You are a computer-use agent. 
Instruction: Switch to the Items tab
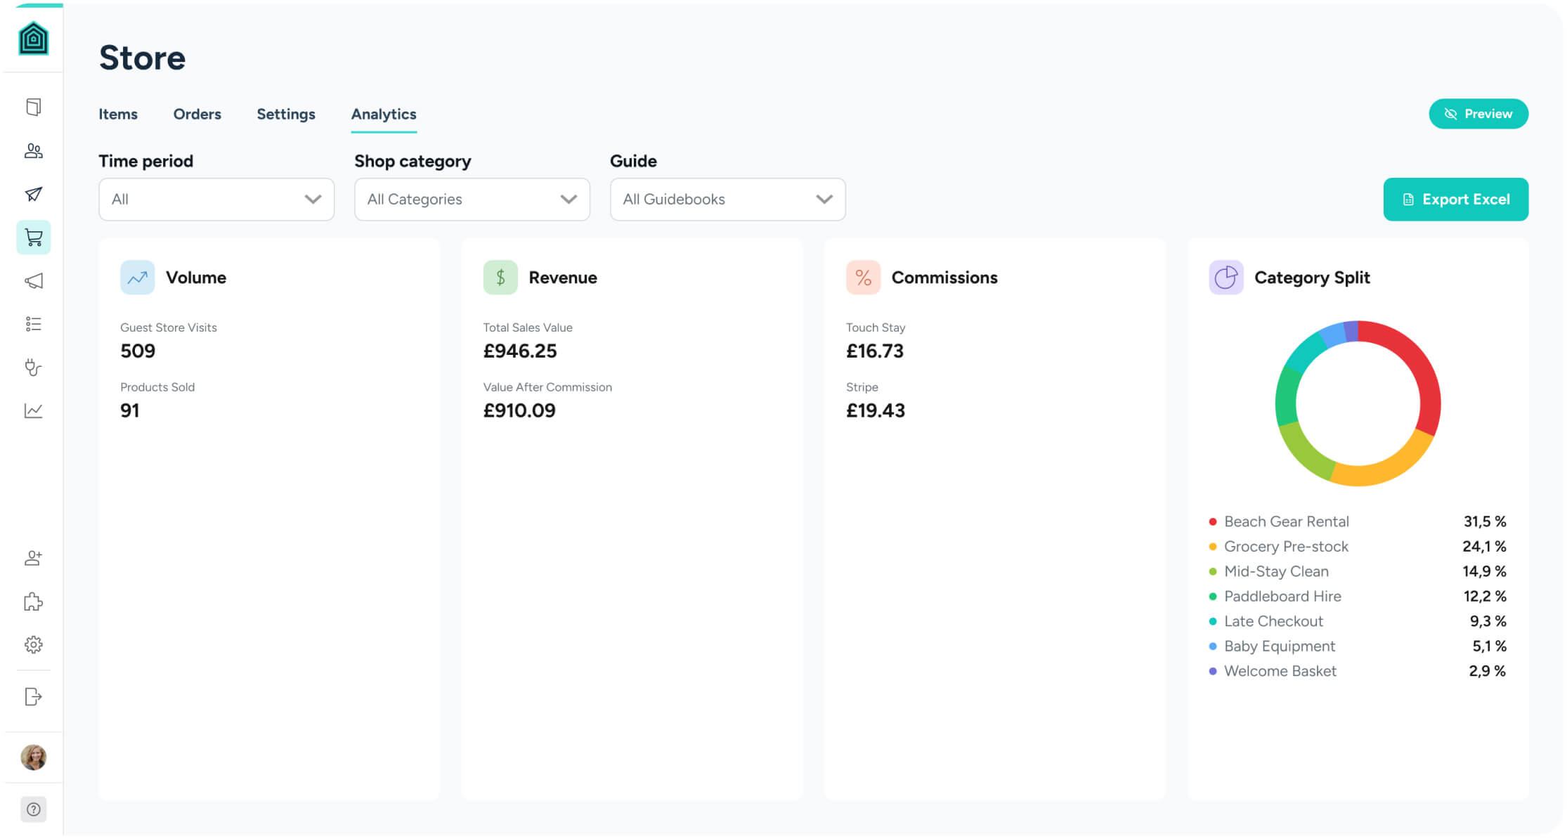(118, 114)
